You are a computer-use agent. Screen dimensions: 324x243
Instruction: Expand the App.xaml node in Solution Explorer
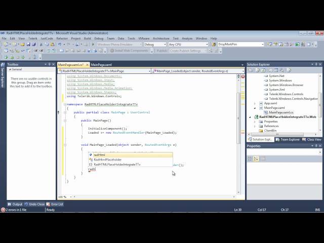(x=255, y=103)
